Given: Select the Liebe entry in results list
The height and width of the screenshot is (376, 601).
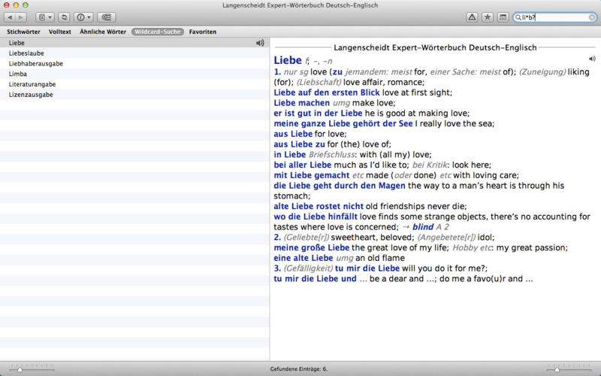Looking at the screenshot, I should point(134,43).
